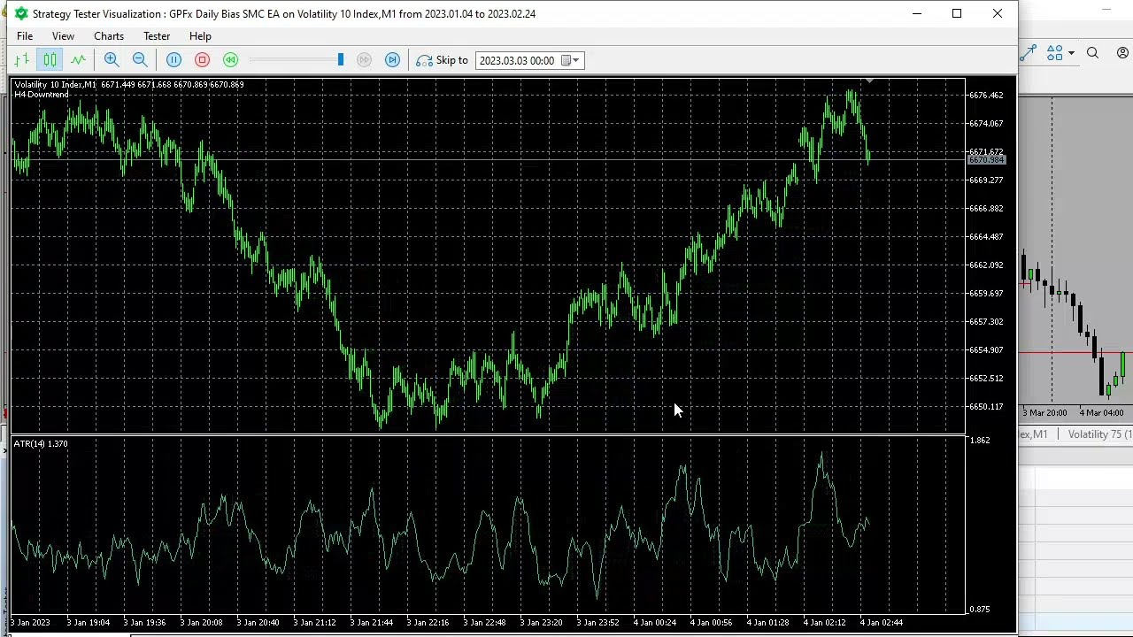Open the Help menu

tap(200, 36)
